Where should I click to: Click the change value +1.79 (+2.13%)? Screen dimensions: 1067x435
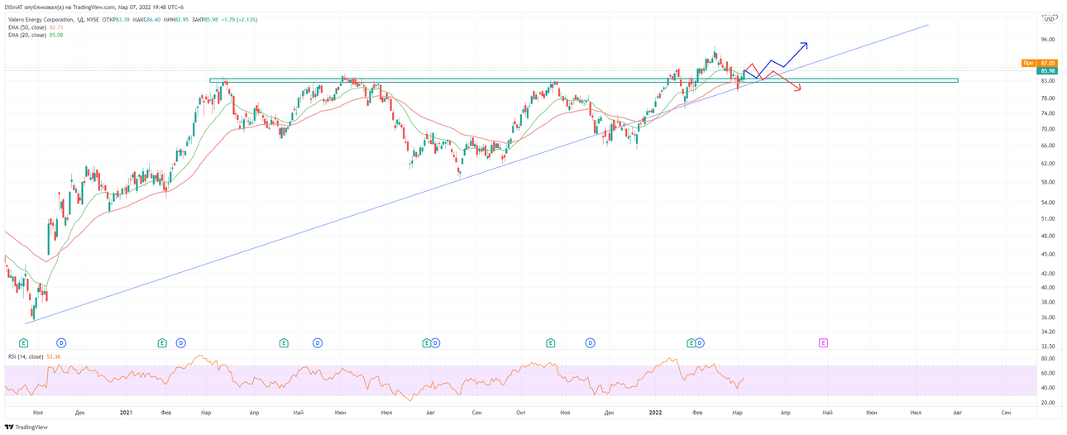coord(240,19)
